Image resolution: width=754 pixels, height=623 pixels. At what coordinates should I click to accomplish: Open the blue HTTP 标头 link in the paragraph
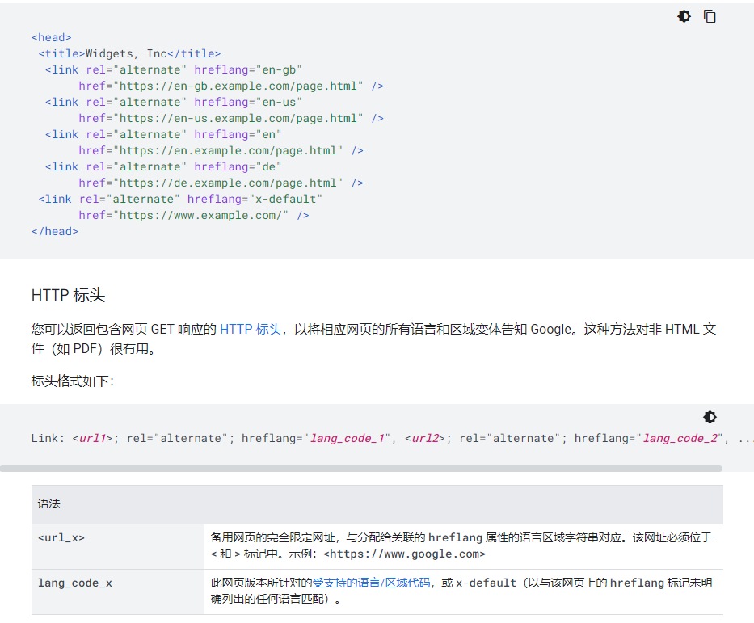coord(251,330)
